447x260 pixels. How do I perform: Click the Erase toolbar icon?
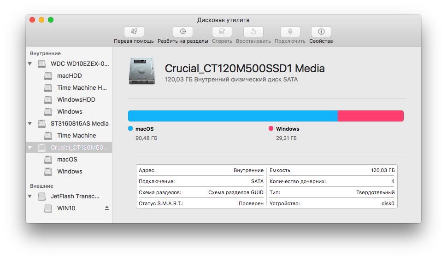pos(222,31)
